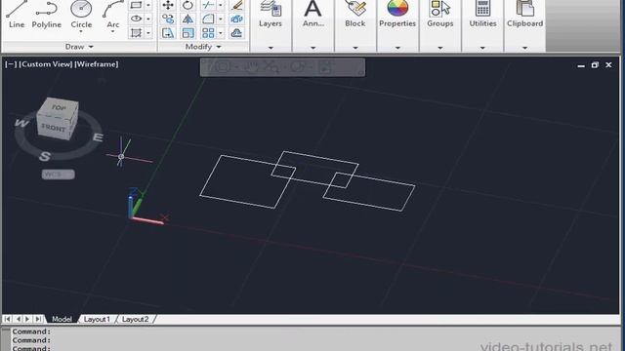Select the Mirror tool
This screenshot has height=351, width=625.
click(187, 19)
